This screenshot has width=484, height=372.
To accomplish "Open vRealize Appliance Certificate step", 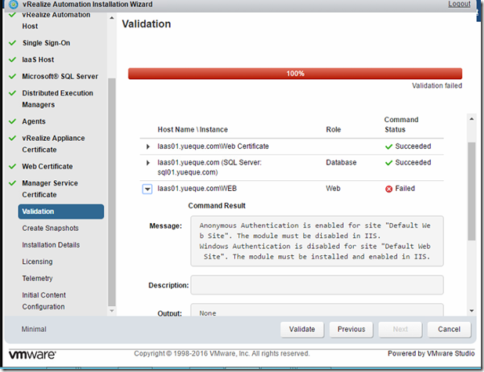I will [53, 144].
